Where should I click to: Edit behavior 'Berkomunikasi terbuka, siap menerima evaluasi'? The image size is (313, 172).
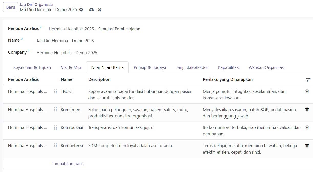click(252, 131)
